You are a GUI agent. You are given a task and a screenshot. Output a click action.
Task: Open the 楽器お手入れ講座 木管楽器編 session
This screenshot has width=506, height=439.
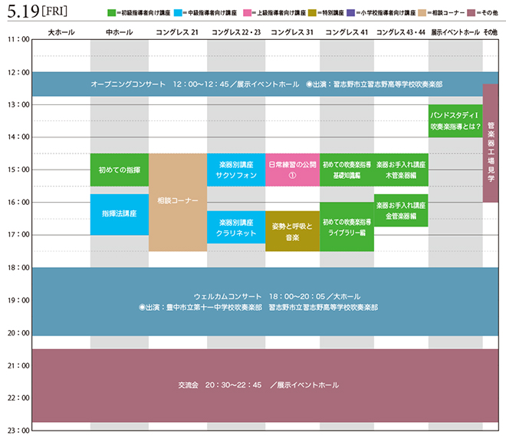pos(401,170)
